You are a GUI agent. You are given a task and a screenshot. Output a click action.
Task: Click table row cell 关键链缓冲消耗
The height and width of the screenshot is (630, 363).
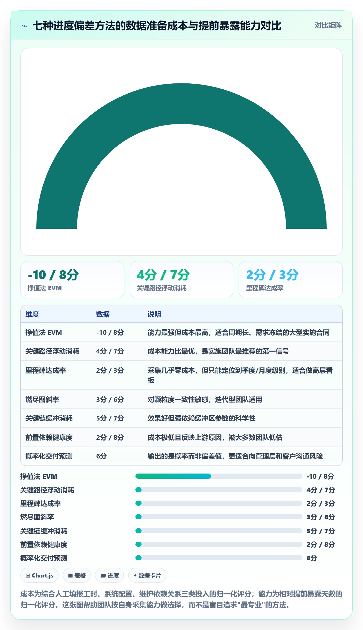49,418
